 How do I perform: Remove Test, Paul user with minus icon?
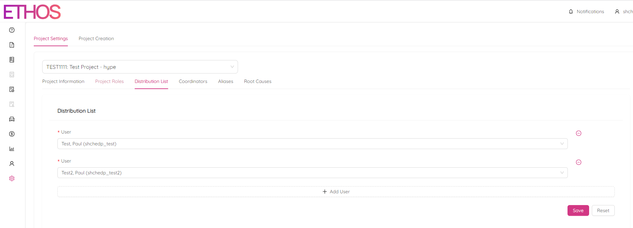coord(578,133)
